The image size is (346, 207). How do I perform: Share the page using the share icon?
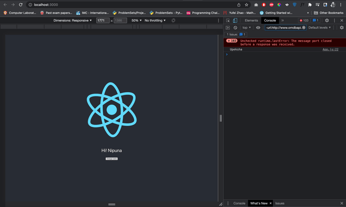coord(239,4)
